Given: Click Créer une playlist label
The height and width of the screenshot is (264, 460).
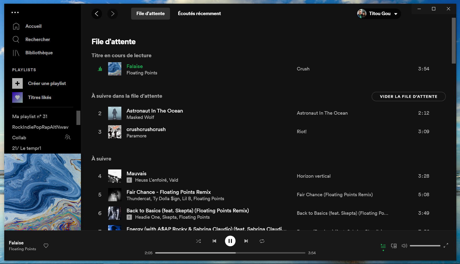Looking at the screenshot, I should [47, 83].
